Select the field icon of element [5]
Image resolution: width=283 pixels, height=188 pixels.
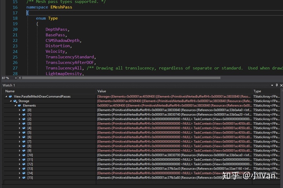click(24, 133)
